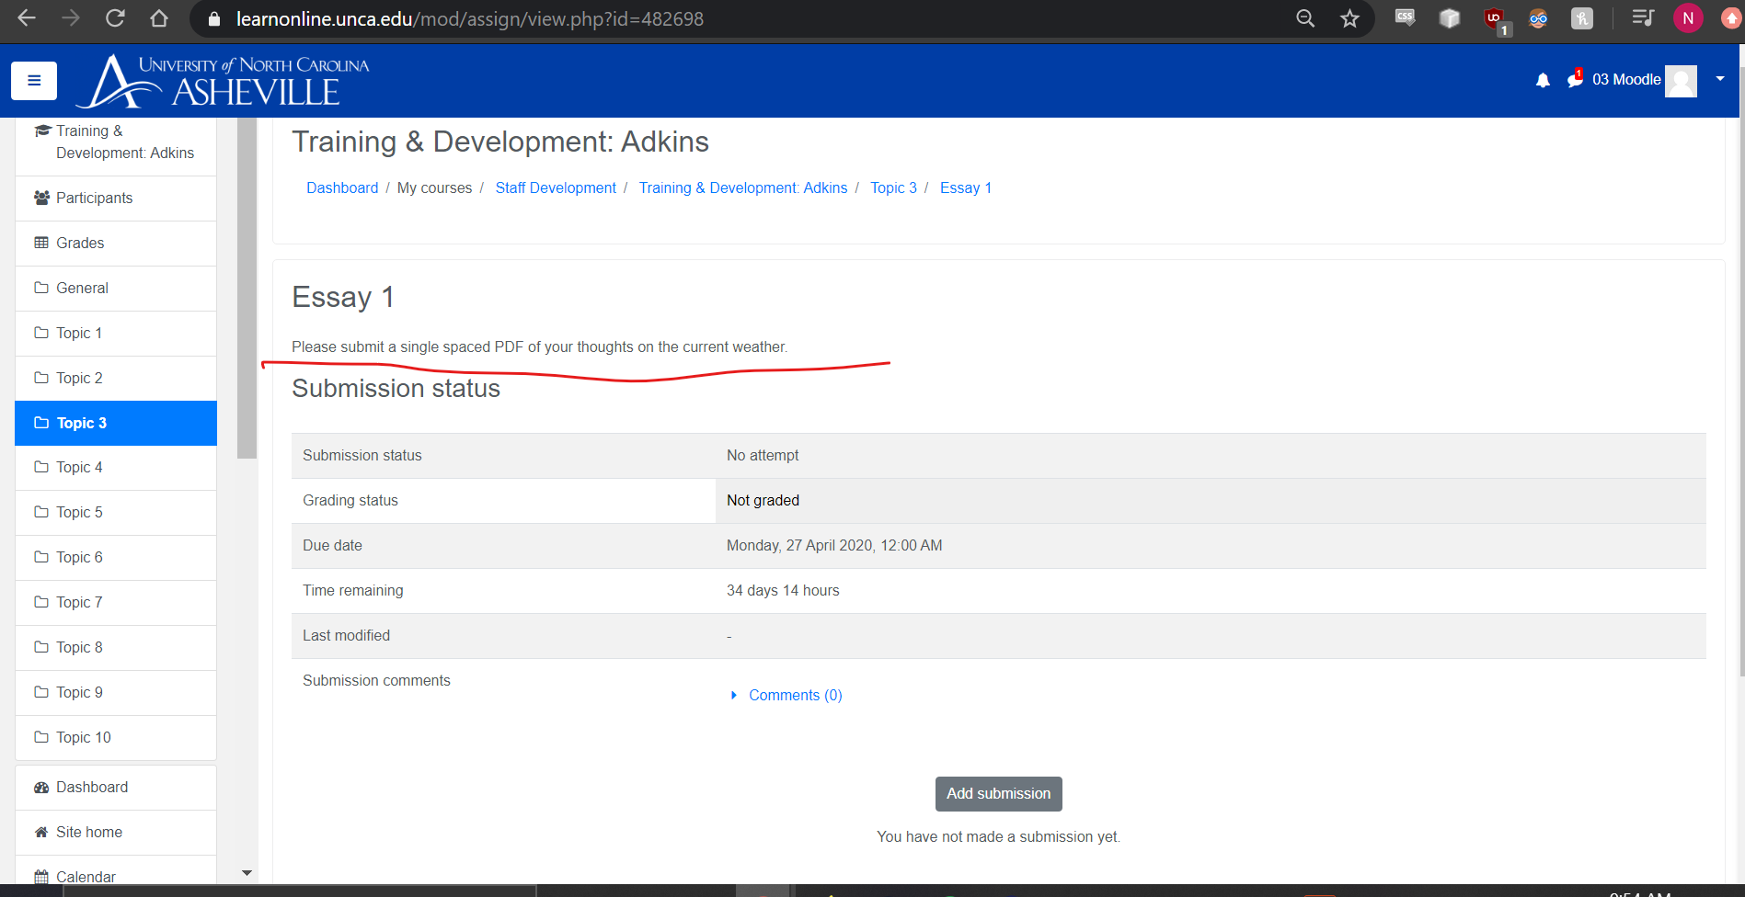Viewport: 1745px width, 897px height.
Task: Open the Staff Development breadcrumb link
Action: point(556,188)
